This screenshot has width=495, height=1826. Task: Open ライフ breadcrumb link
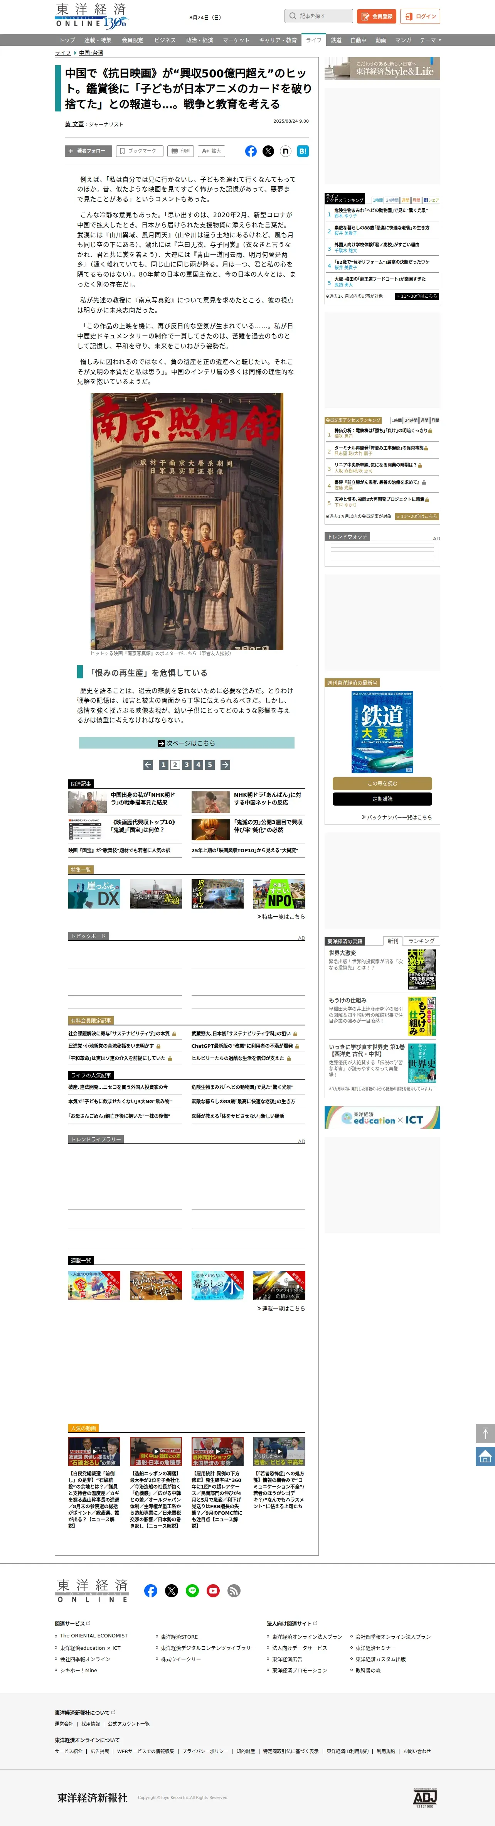pyautogui.click(x=63, y=53)
